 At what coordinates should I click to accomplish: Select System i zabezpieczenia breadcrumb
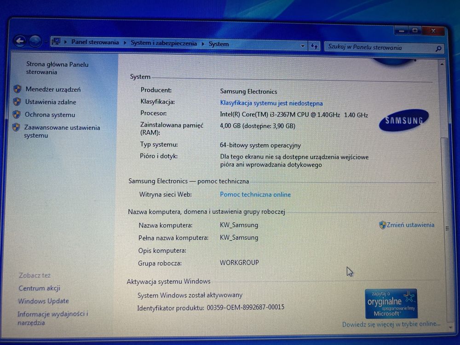164,43
